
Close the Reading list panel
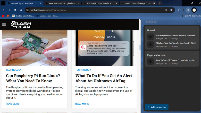198,22
